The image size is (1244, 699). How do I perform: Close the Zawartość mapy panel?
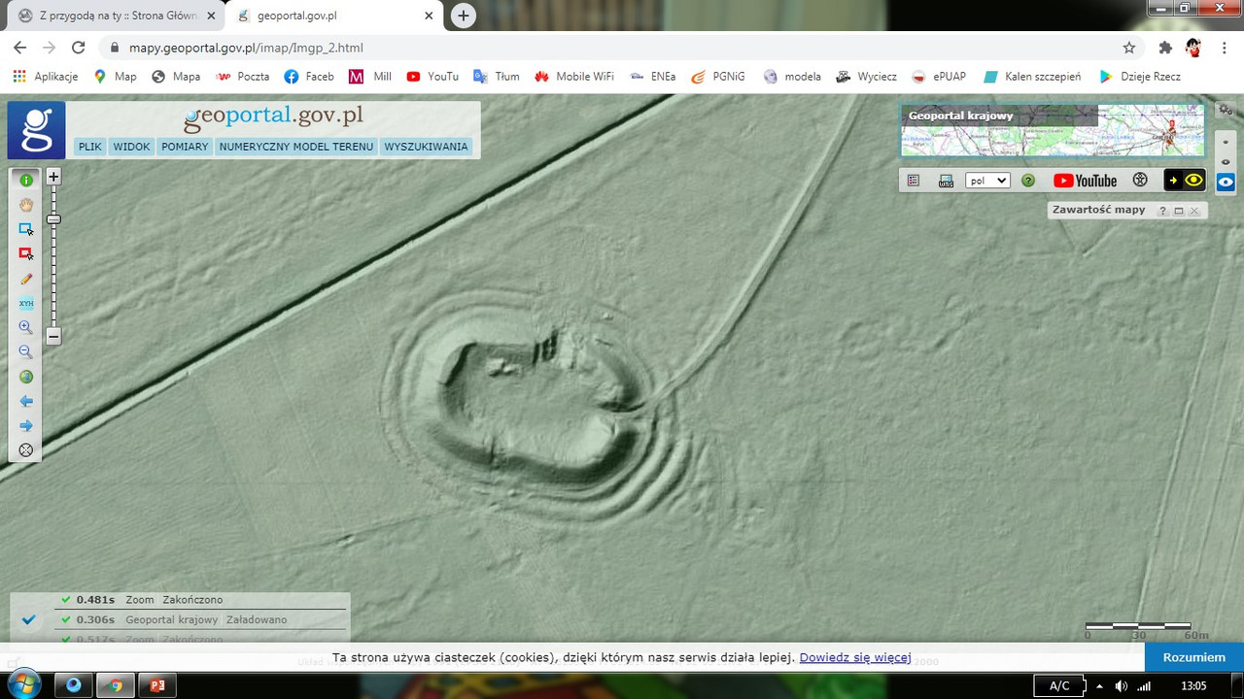pos(1194,211)
